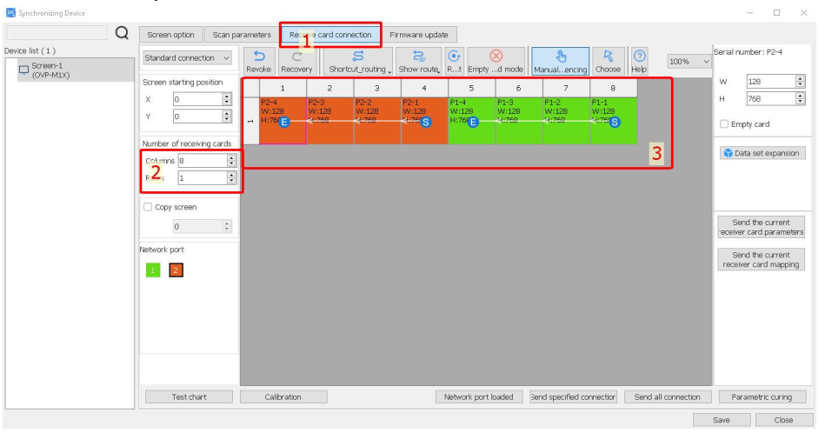Enable the Copy screen checkbox
The height and width of the screenshot is (433, 825).
[x=148, y=207]
